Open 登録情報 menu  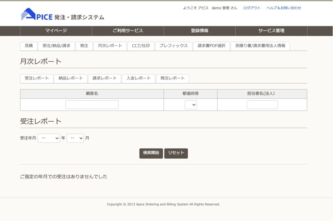point(200,31)
